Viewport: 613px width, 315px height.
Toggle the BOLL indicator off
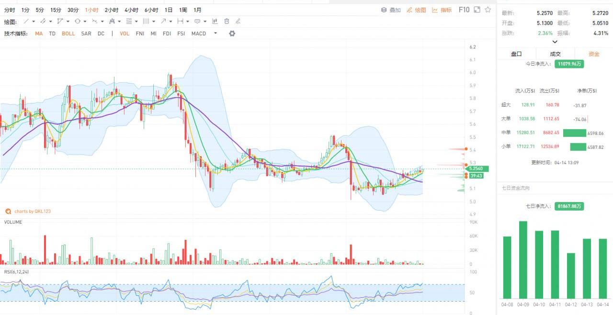[68, 34]
